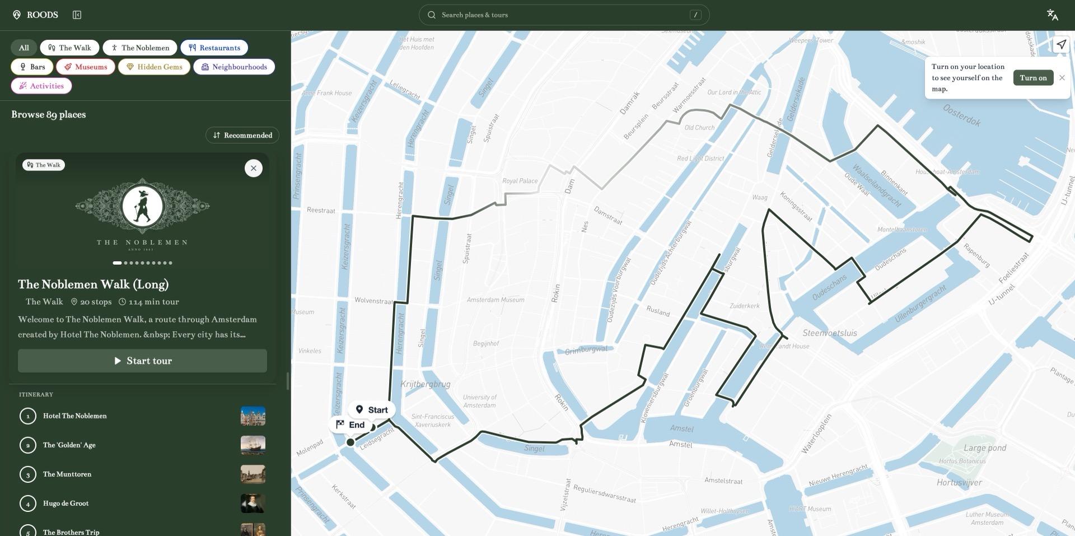Open Hotel The Noblemen itinerary stop
Image resolution: width=1075 pixels, height=536 pixels.
(142, 416)
